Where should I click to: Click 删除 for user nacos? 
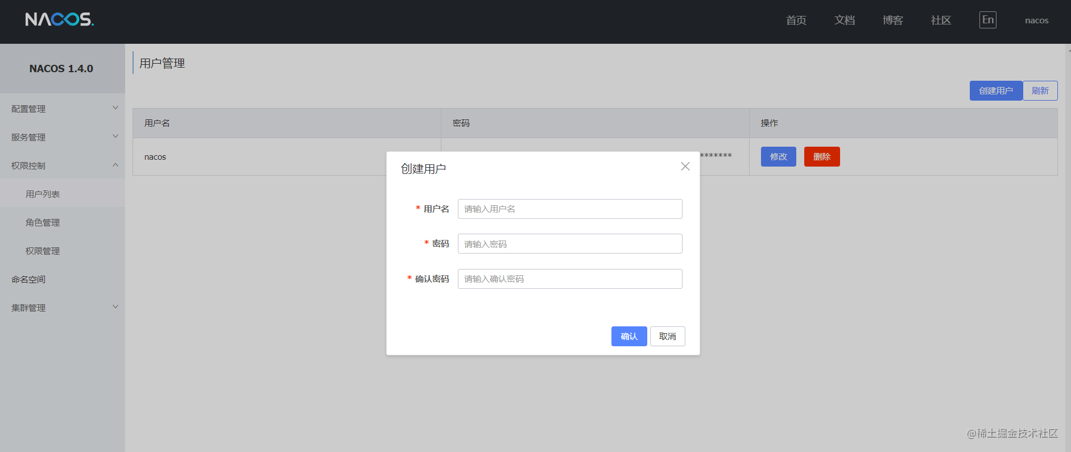tap(822, 157)
